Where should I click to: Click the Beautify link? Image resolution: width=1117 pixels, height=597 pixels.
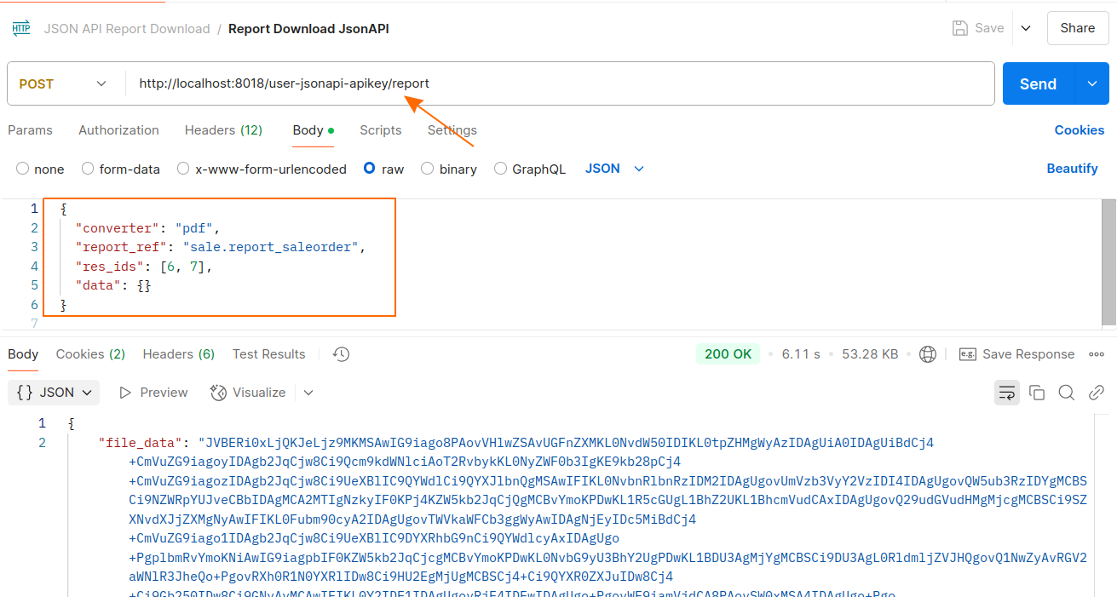pyautogui.click(x=1072, y=169)
